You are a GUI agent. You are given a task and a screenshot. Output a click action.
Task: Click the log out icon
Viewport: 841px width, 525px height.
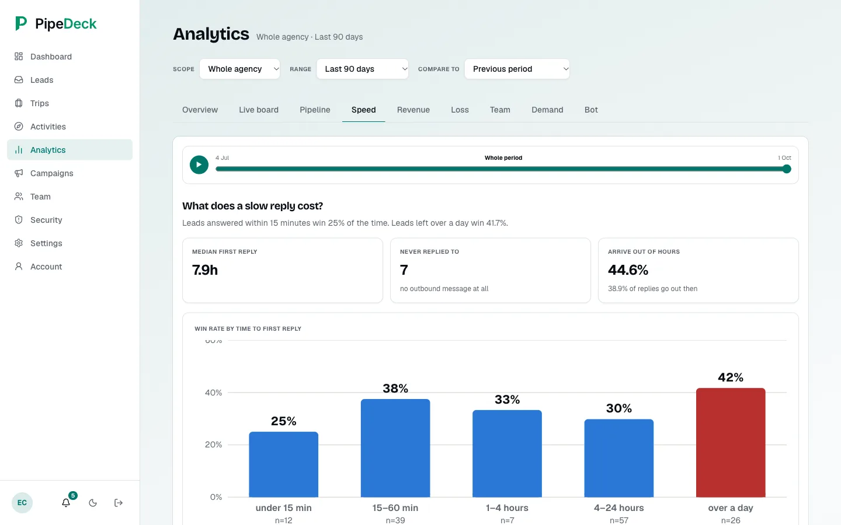coord(119,503)
